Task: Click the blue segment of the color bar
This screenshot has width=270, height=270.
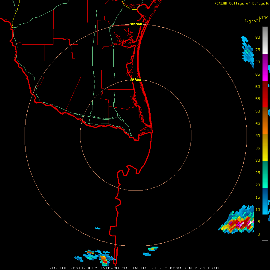Action: 265,201
